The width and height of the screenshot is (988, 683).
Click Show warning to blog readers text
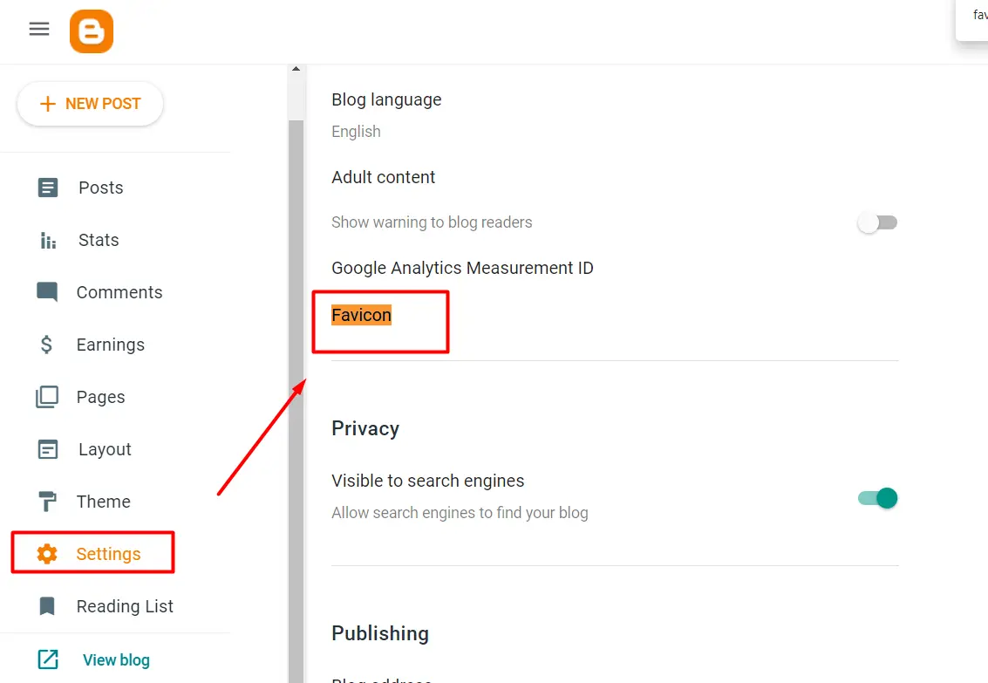[x=432, y=222]
